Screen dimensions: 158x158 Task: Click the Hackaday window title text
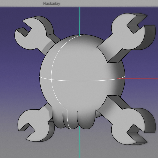tap(52, 4)
